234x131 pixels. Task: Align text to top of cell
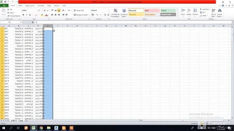(x=52, y=11)
